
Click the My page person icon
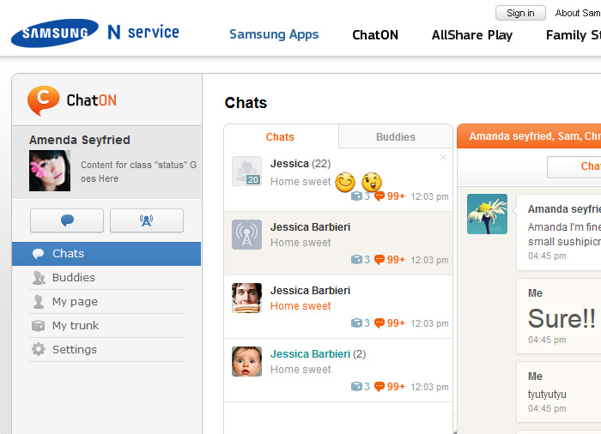click(x=39, y=301)
